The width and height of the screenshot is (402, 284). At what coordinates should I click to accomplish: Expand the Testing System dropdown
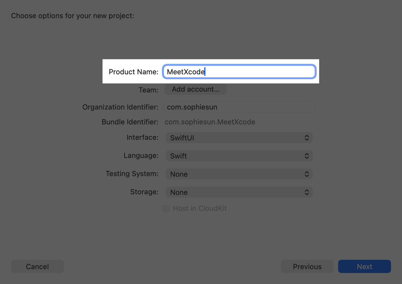point(239,174)
